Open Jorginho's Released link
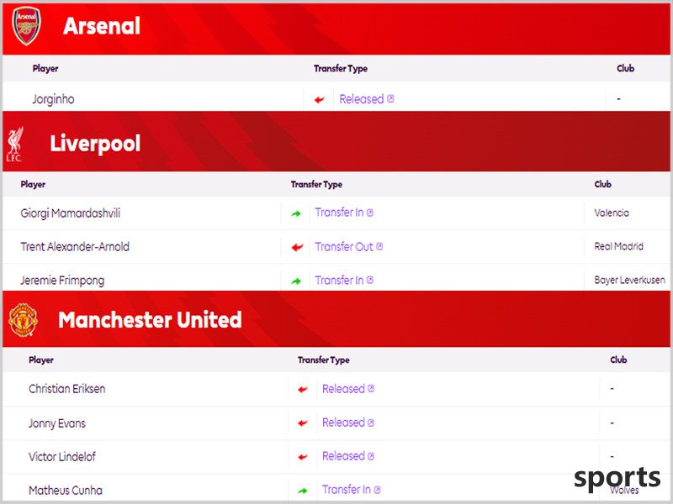This screenshot has width=673, height=504. [x=367, y=99]
